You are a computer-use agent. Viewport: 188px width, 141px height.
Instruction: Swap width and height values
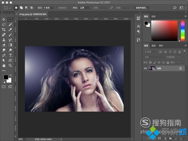111,8
